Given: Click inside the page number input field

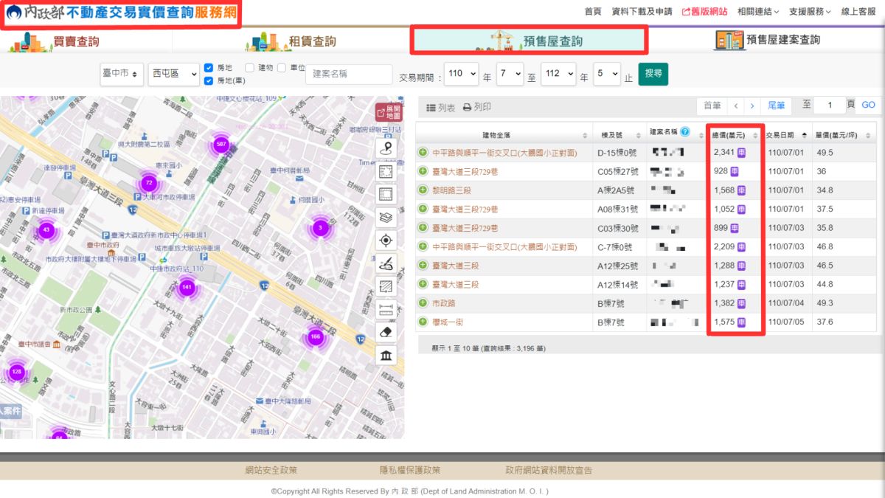Looking at the screenshot, I should click(830, 105).
